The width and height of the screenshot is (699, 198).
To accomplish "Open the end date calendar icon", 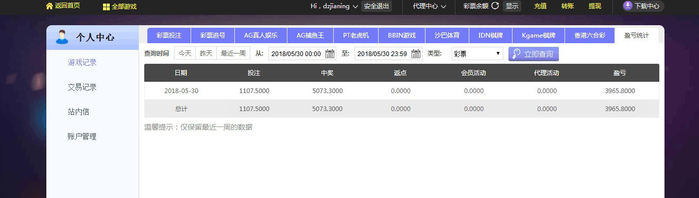I will tap(416, 53).
